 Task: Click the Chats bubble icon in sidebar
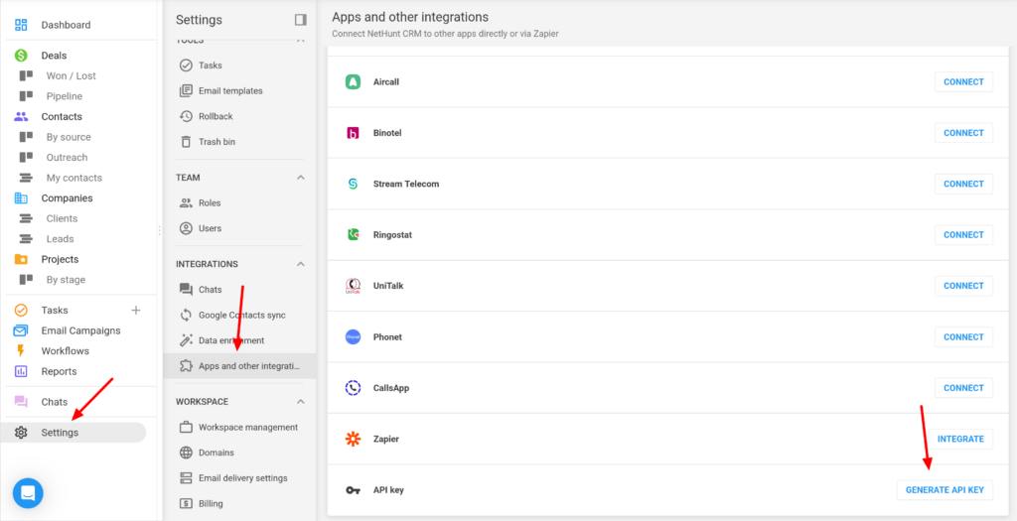click(21, 402)
